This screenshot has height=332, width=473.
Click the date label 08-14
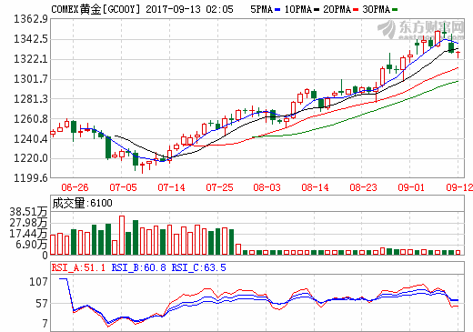pyautogui.click(x=315, y=187)
